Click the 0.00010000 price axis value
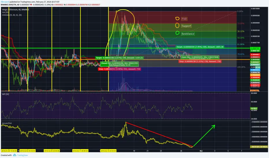 (x=255, y=9)
